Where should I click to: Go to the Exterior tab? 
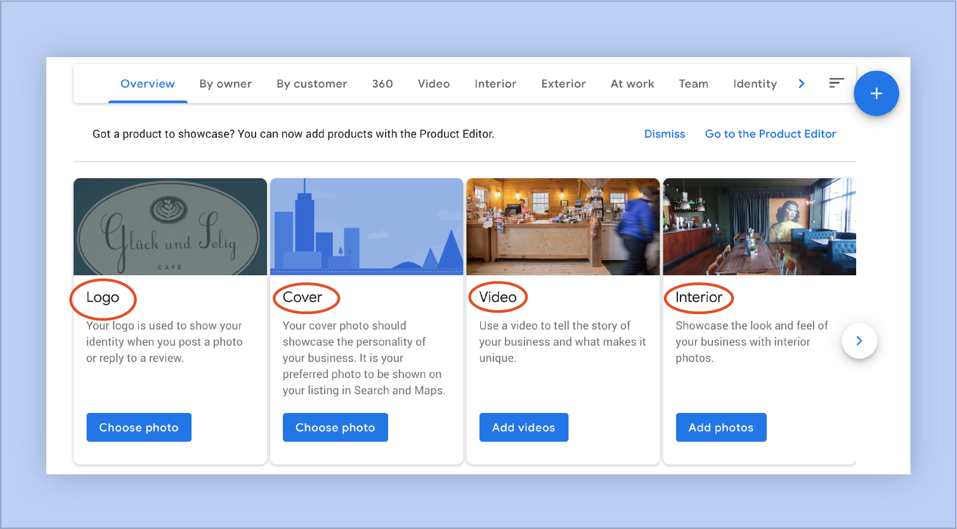(x=563, y=84)
